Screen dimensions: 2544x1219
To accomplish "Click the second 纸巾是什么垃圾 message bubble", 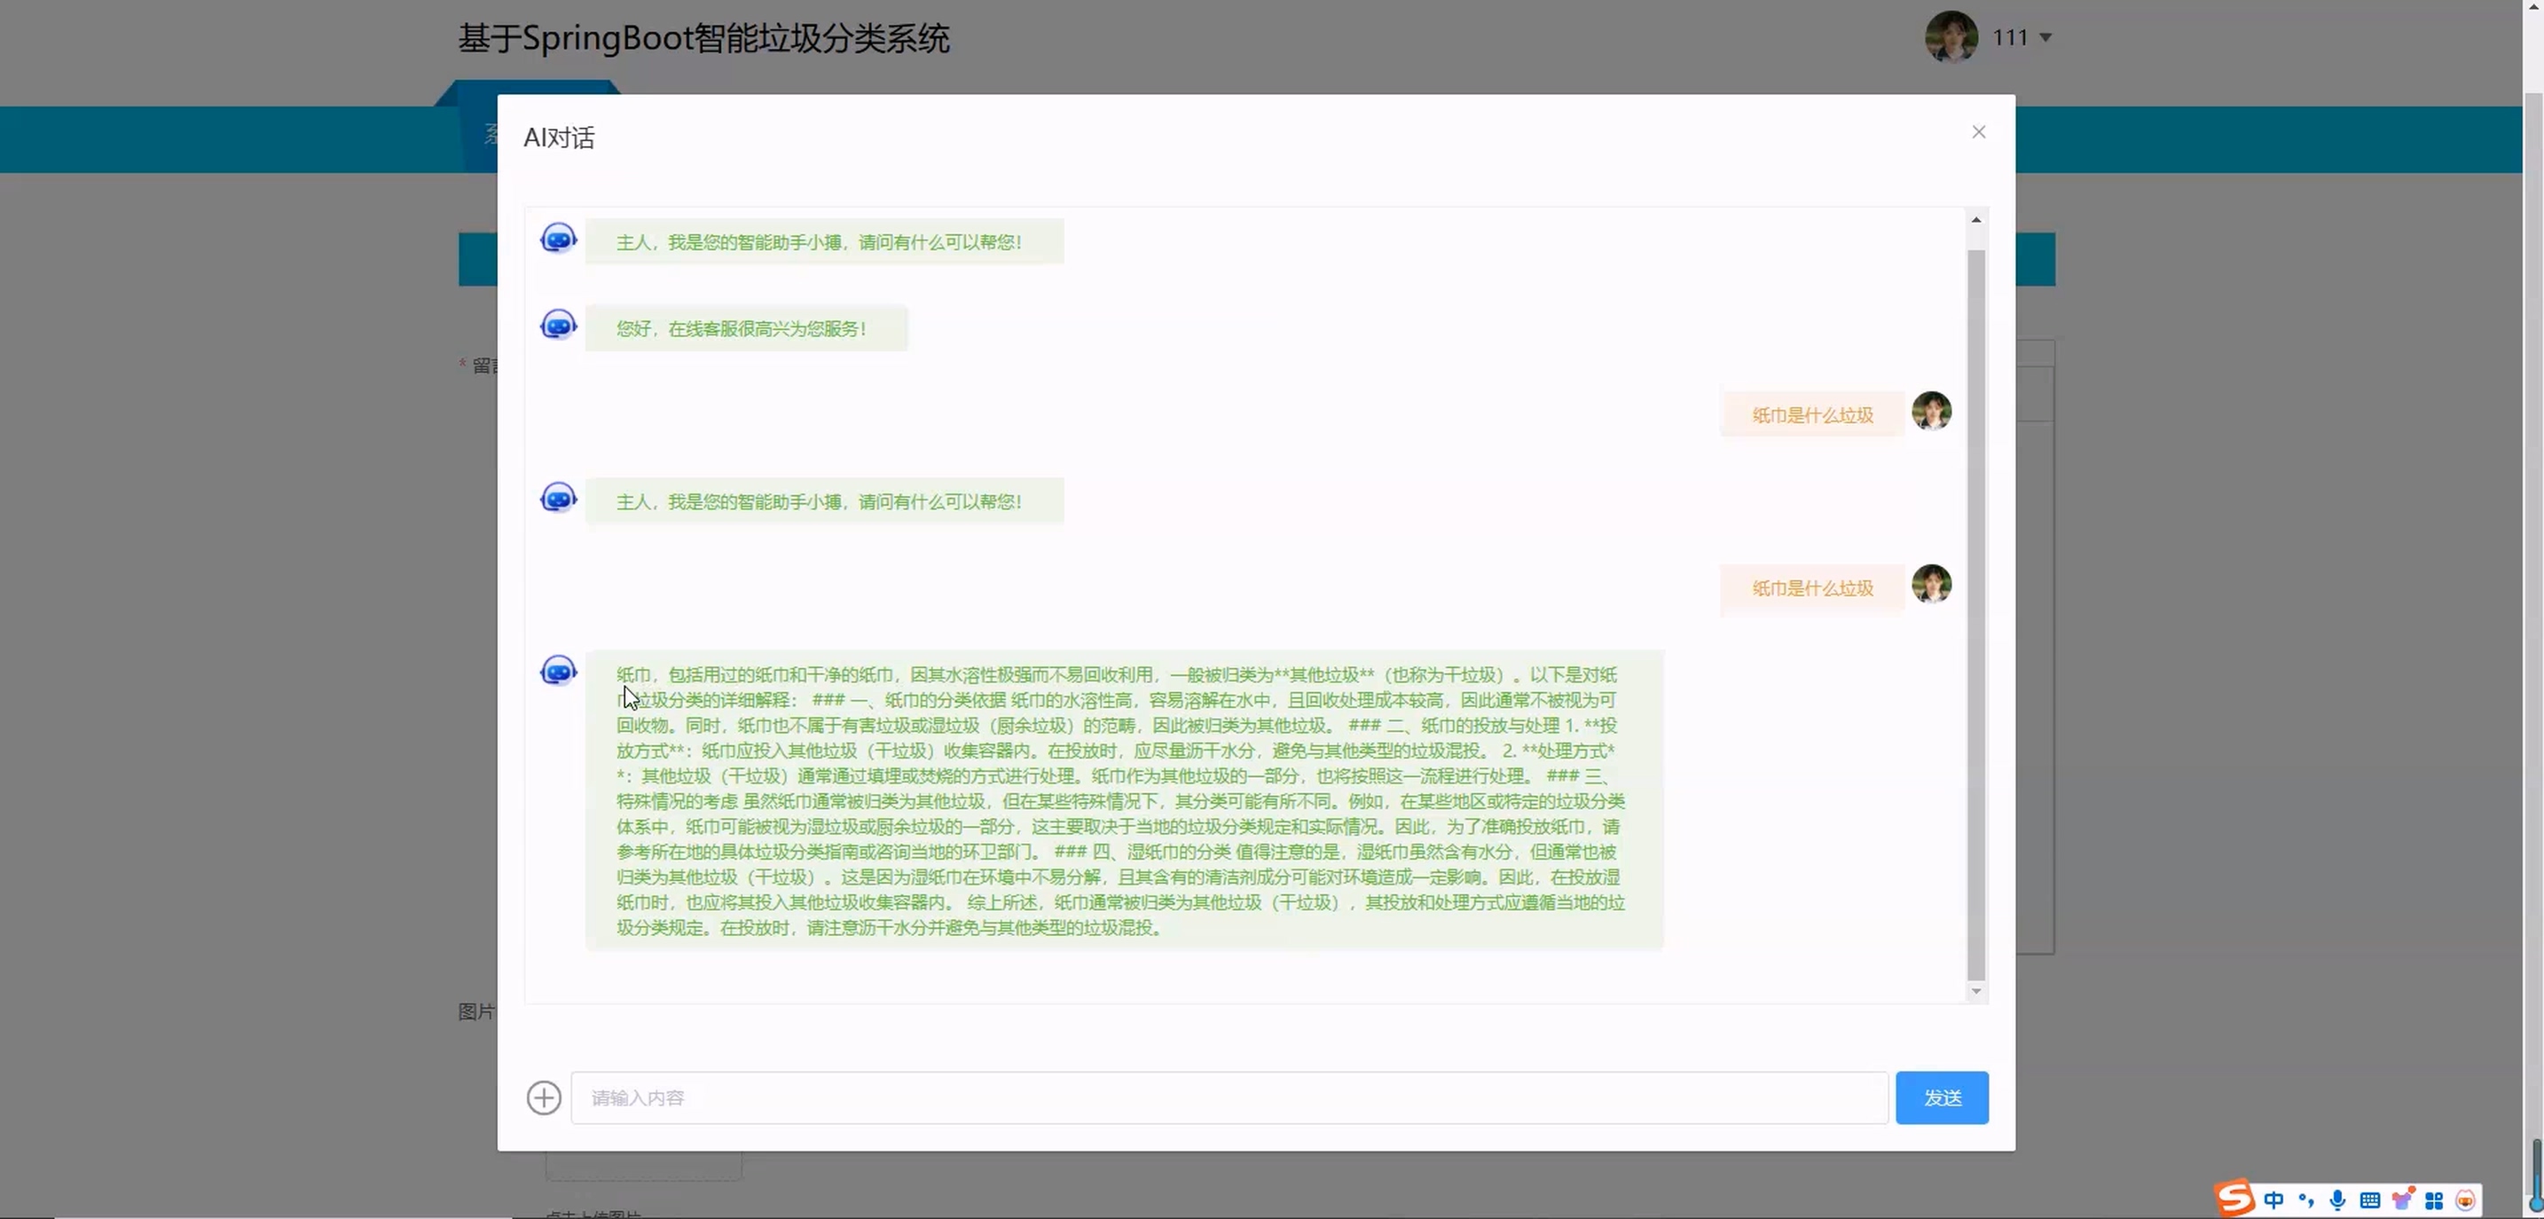I will tap(1812, 589).
